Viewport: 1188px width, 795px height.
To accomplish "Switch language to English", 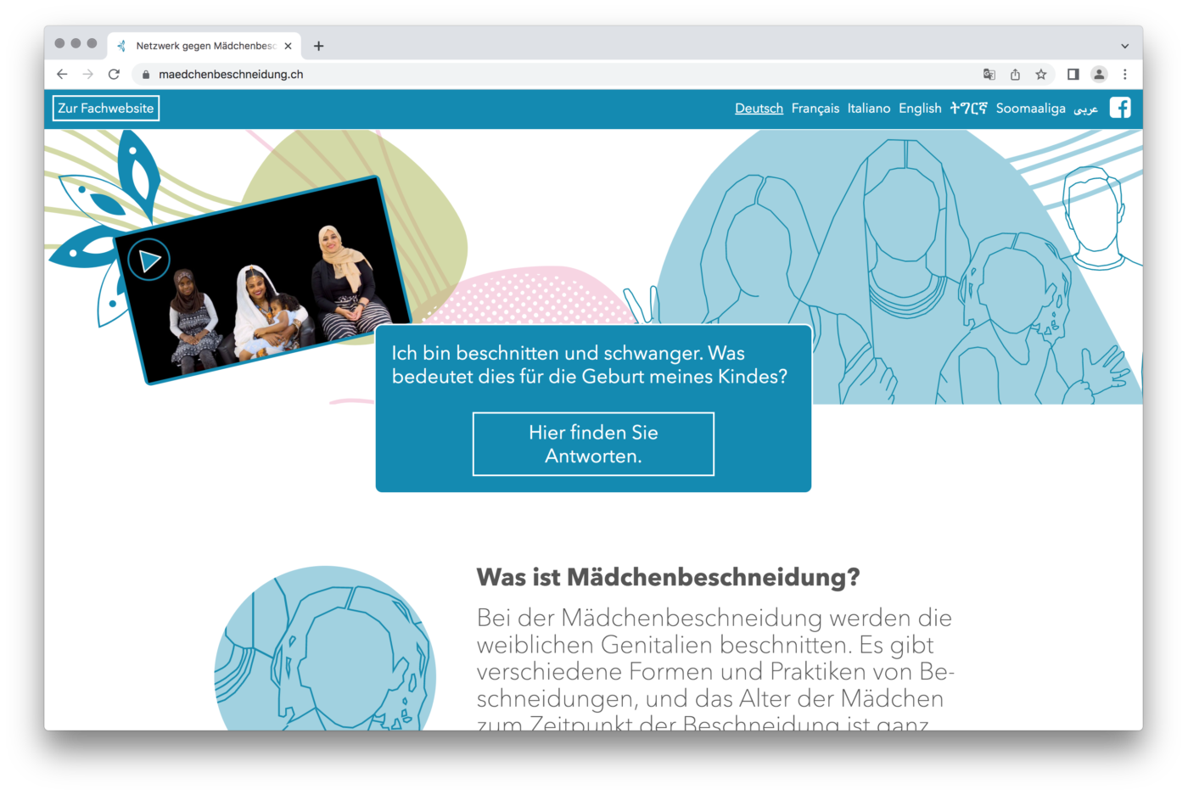I will pyautogui.click(x=920, y=109).
